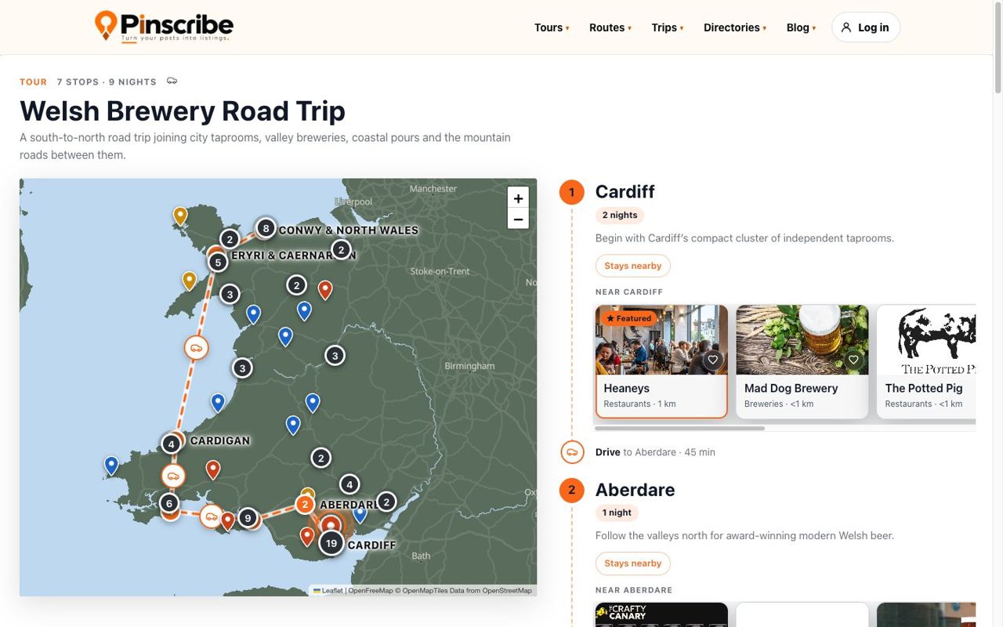Show stays nearby for Cardiff
This screenshot has width=1003, height=627.
click(633, 266)
